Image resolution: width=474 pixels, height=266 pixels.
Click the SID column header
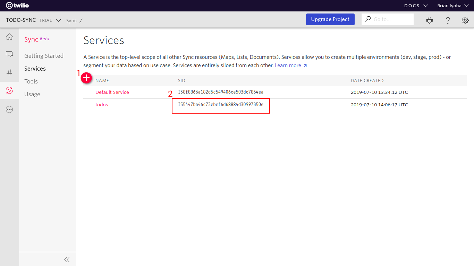181,80
